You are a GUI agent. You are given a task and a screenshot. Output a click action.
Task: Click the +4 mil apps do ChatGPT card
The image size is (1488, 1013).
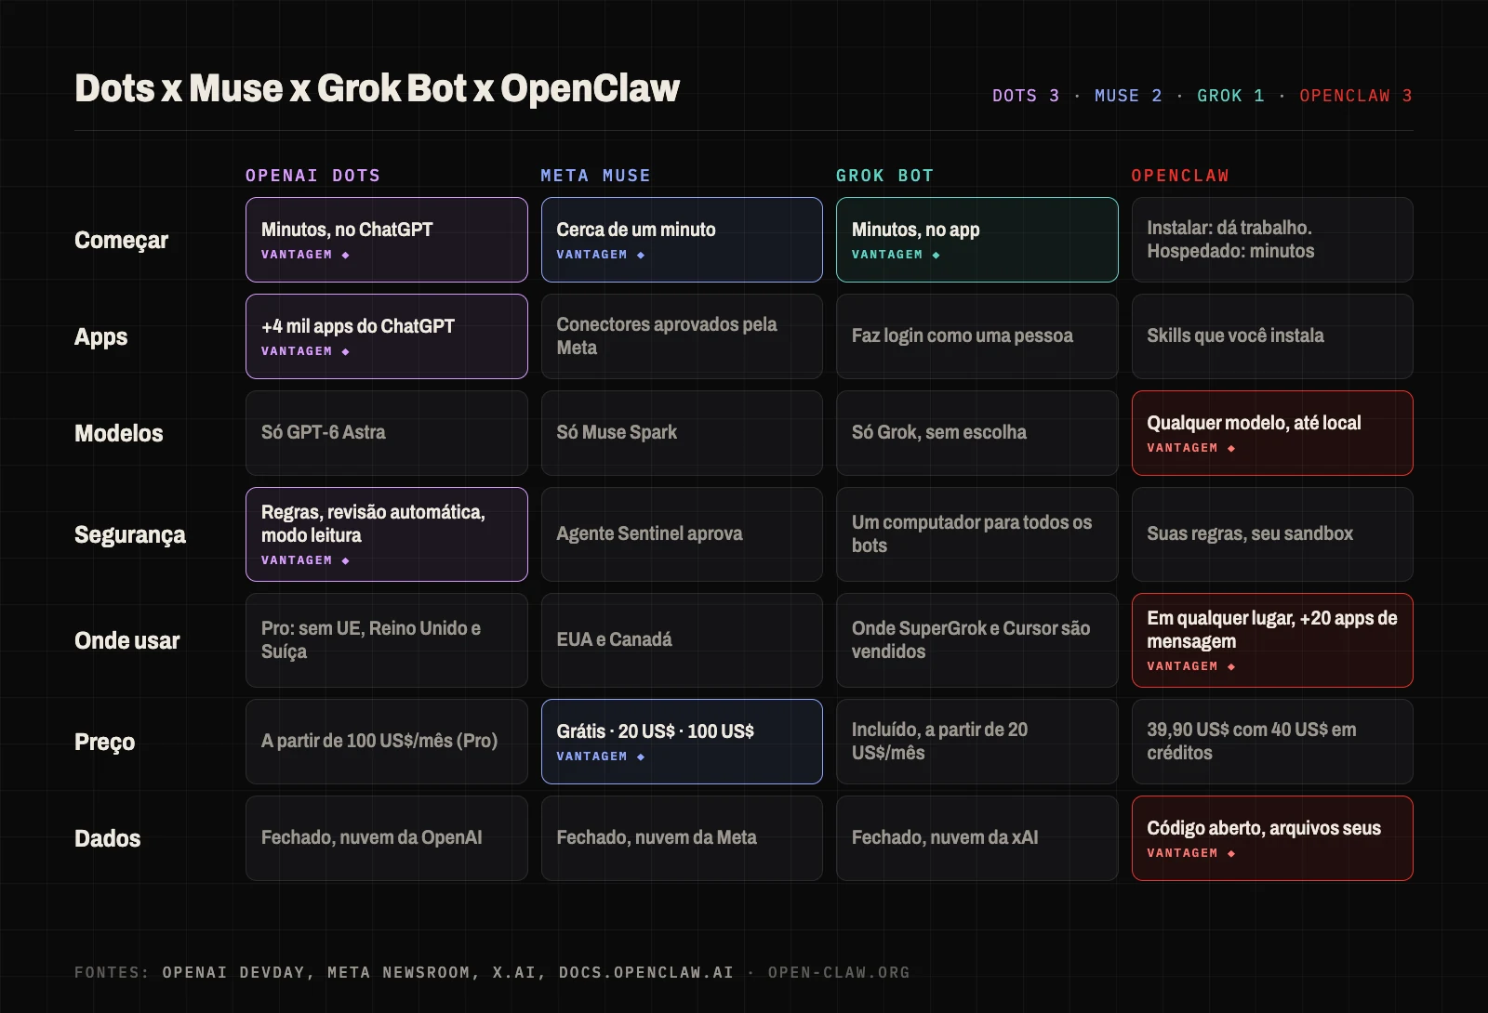387,336
